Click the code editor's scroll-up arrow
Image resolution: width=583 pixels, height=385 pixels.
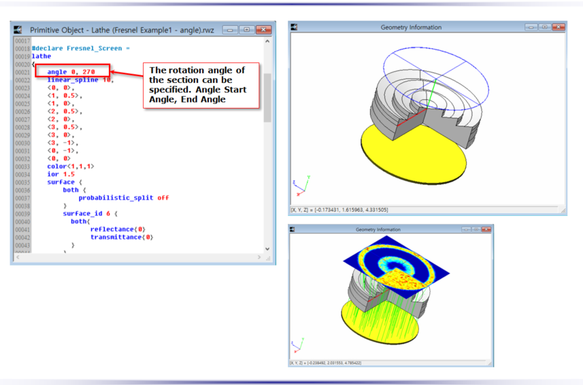[x=267, y=41]
